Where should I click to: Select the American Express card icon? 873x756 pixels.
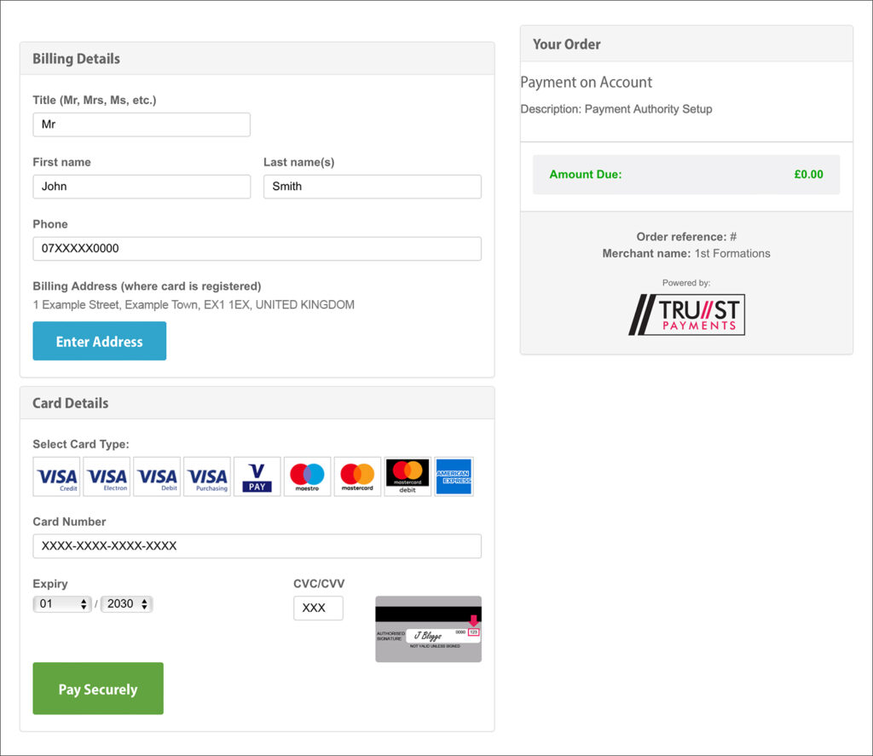pos(454,476)
